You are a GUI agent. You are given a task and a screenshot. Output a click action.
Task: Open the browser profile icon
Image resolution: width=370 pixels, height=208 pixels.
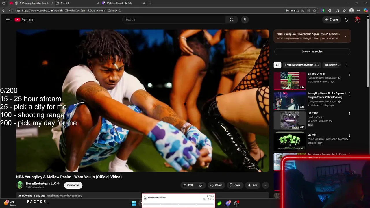click(351, 10)
